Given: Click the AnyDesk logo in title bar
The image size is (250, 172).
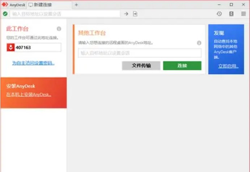Looking at the screenshot, I should [5, 5].
